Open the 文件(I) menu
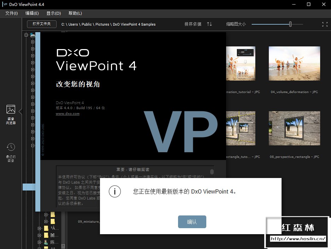331x249 pixels. (11, 13)
